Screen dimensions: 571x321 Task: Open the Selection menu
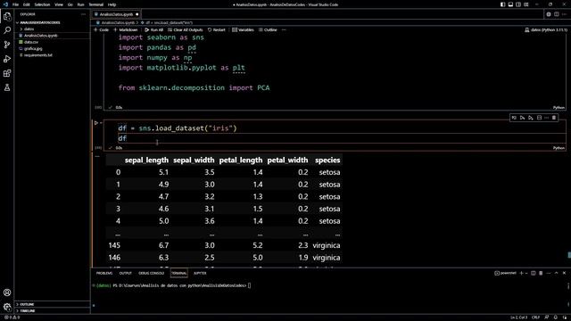click(42, 4)
